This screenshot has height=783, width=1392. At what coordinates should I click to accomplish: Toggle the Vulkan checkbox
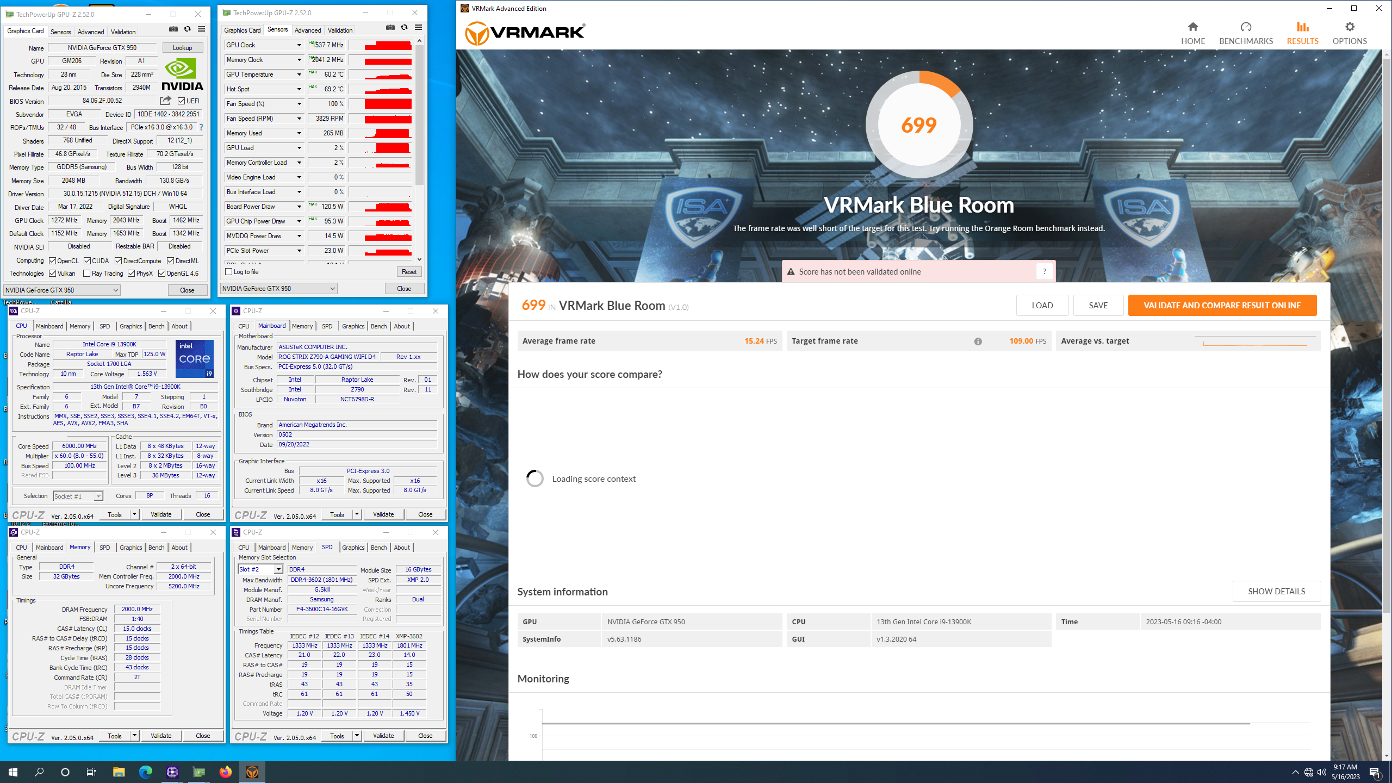tap(53, 274)
